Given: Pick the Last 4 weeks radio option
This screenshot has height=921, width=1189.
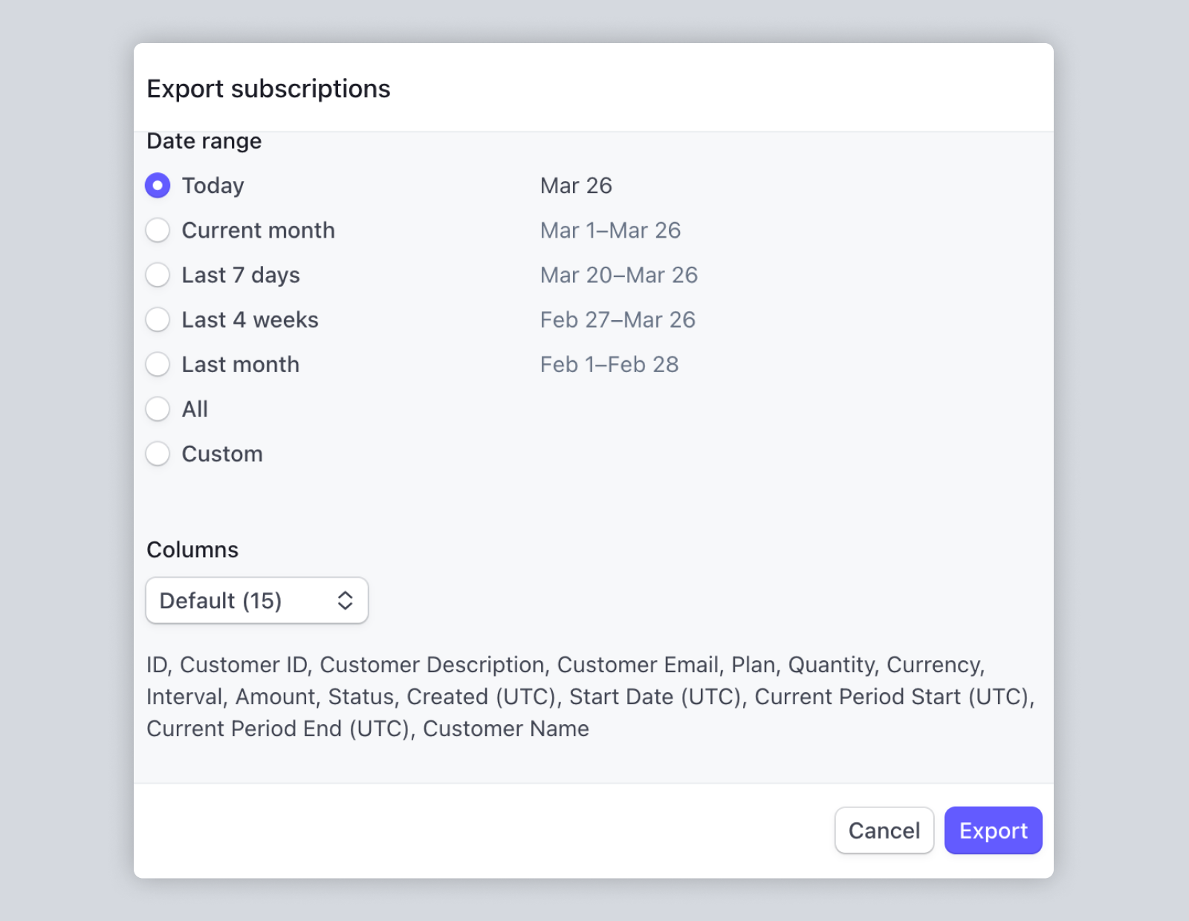Looking at the screenshot, I should (x=158, y=320).
